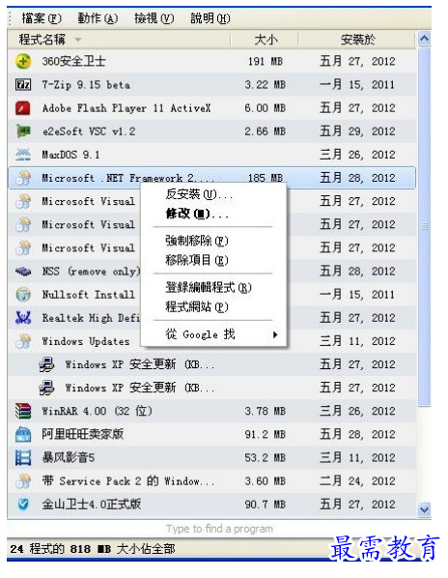Expand the 從 Google 找 submenu
Screen dimensions: 448x578
click(x=213, y=334)
